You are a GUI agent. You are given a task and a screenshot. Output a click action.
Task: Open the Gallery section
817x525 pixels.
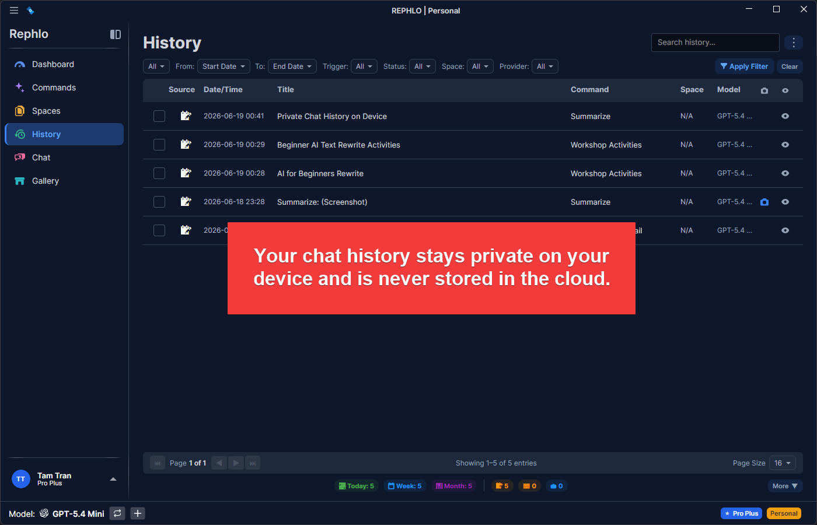[64, 181]
